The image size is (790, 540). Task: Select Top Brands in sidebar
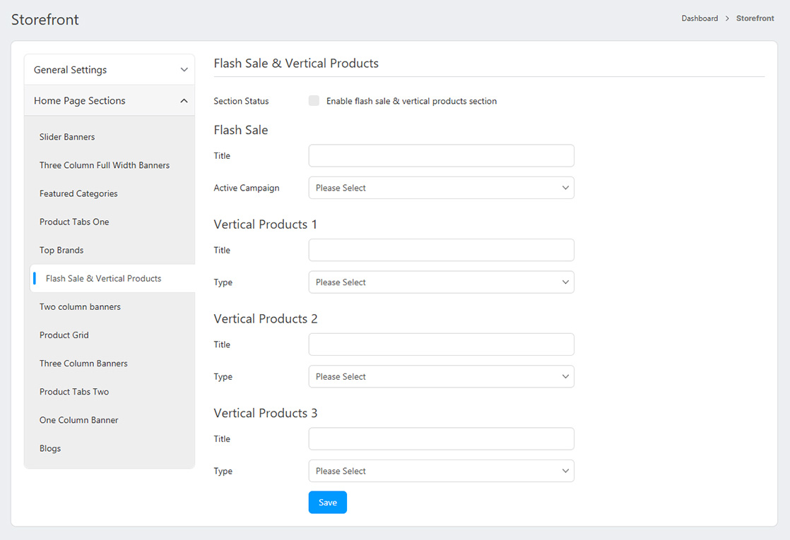pyautogui.click(x=61, y=250)
